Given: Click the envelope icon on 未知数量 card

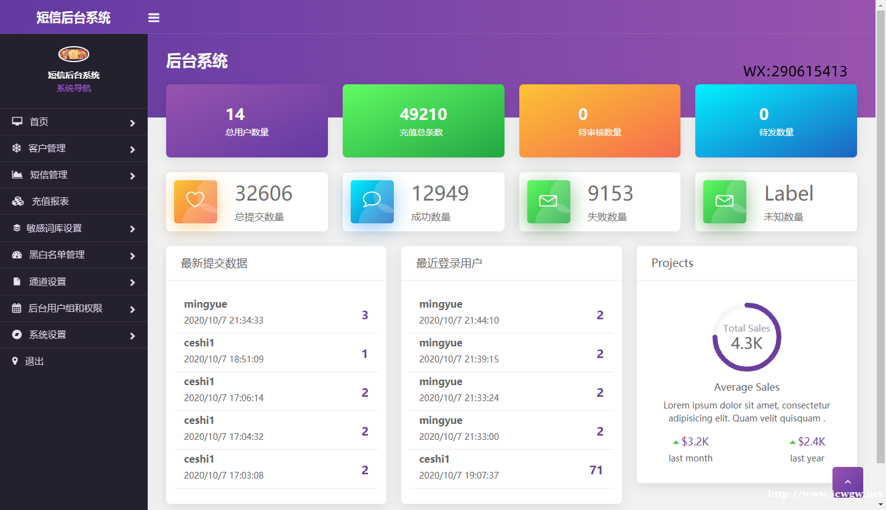Looking at the screenshot, I should tap(724, 201).
